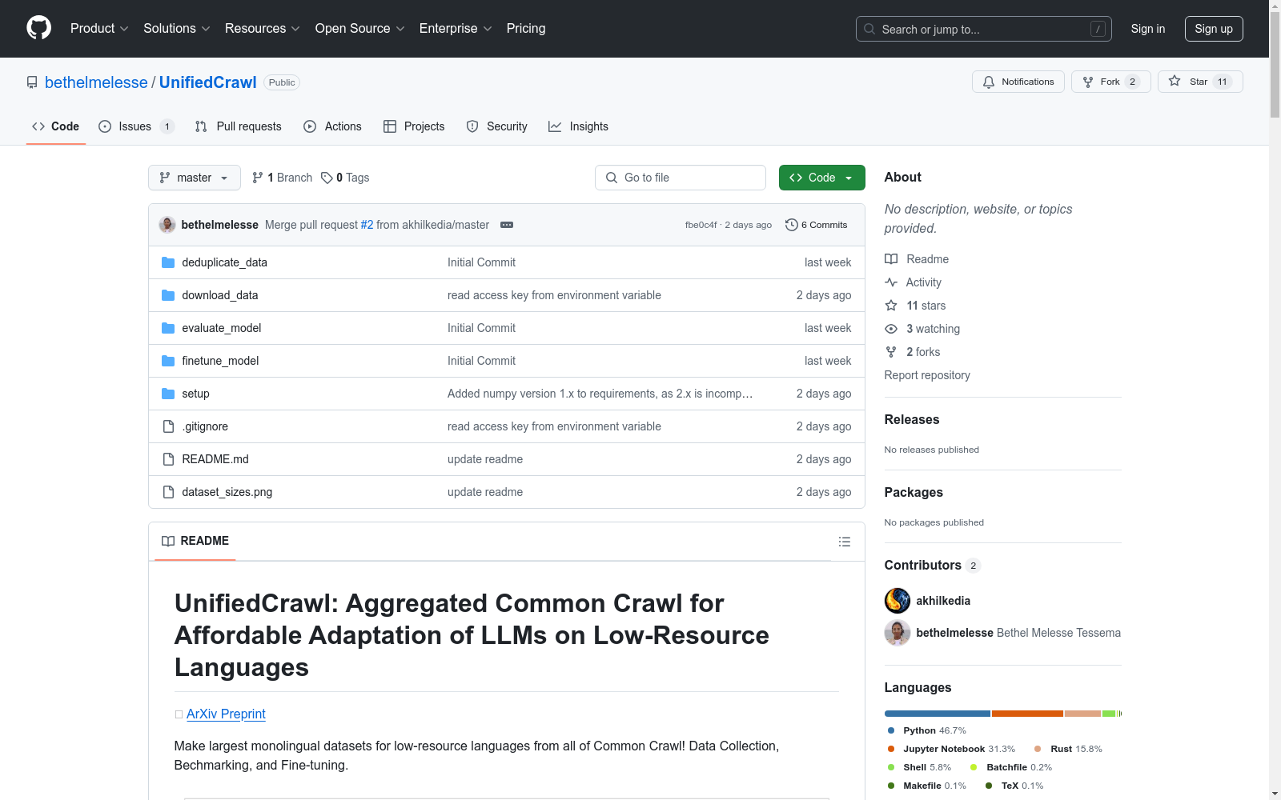Open the README outline menu icon
Screen dimensions: 1281x800
click(x=844, y=542)
